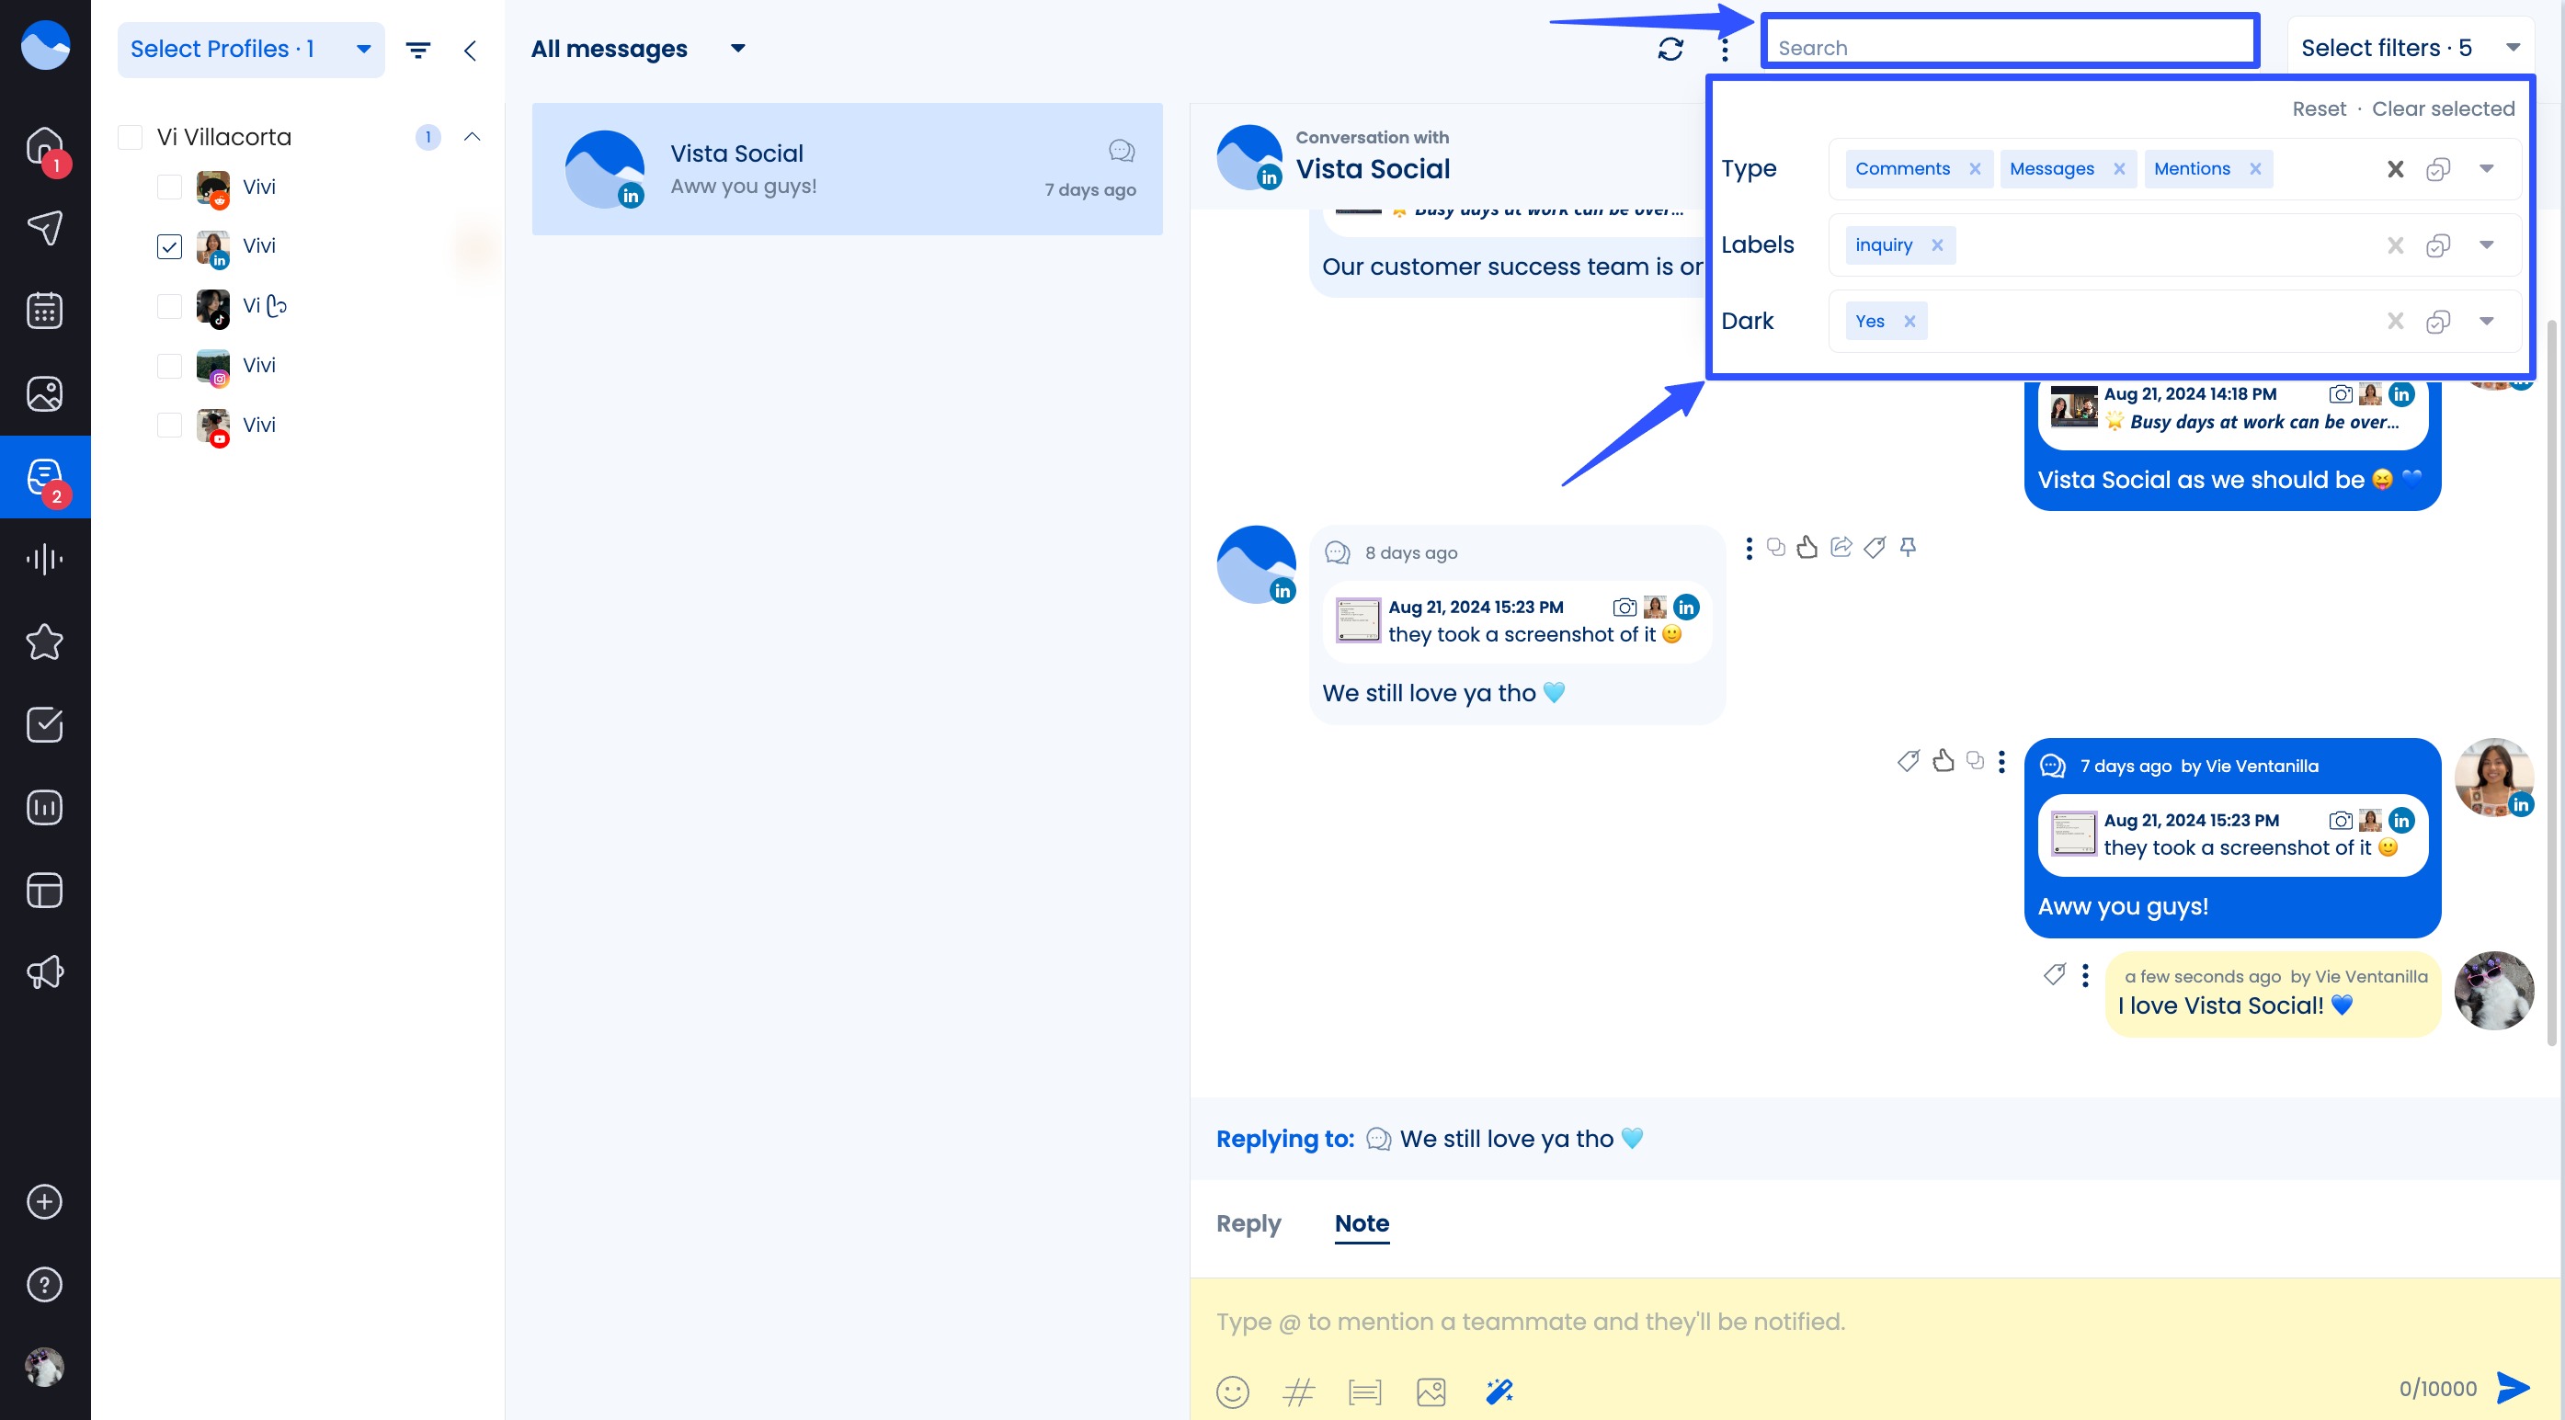Reset all applied filters
The image size is (2565, 1420).
(2320, 108)
